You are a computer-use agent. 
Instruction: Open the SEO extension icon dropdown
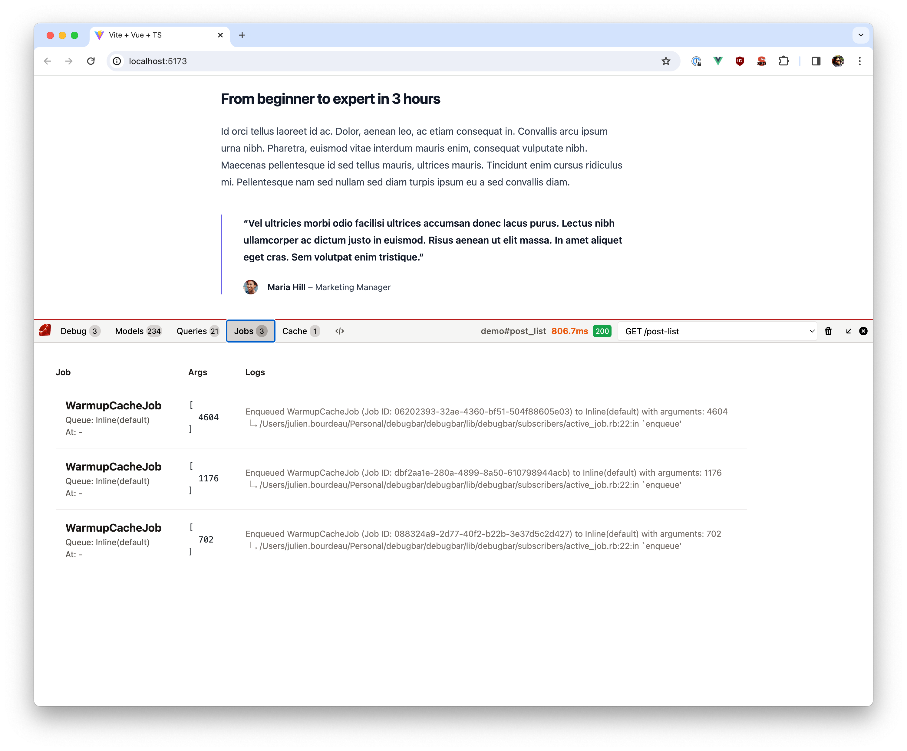pos(762,61)
